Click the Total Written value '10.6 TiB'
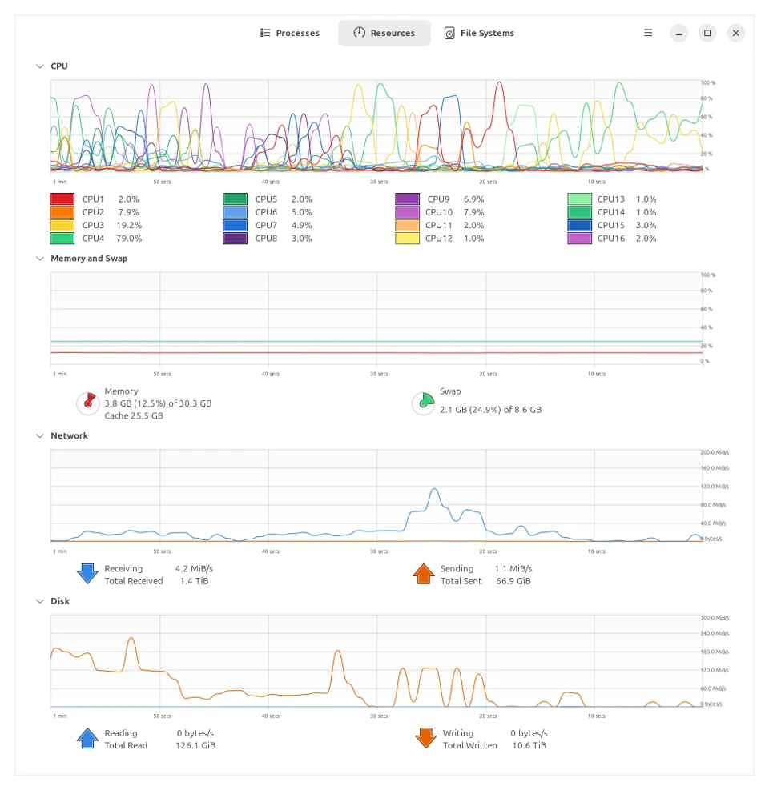Viewport: 769px width, 790px height. pyautogui.click(x=529, y=745)
